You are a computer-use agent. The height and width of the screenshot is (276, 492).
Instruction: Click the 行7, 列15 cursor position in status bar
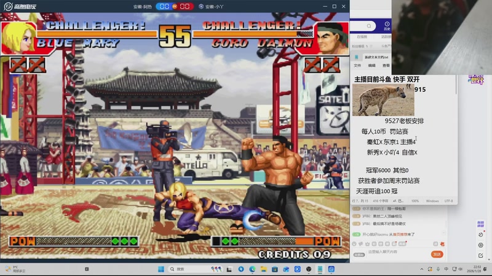[x=360, y=201]
